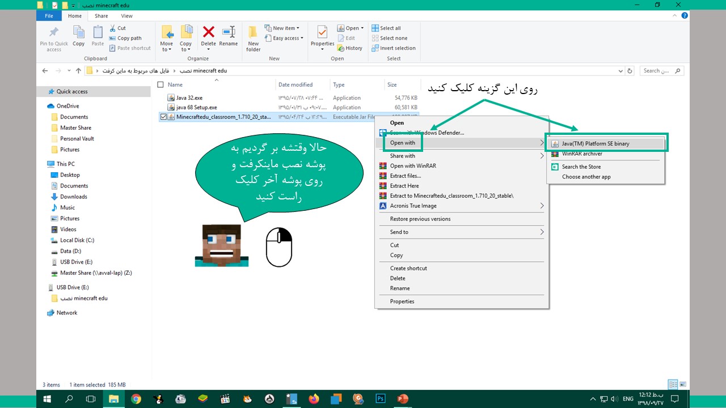
Task: Open the Properties ribbon icon
Action: click(322, 36)
